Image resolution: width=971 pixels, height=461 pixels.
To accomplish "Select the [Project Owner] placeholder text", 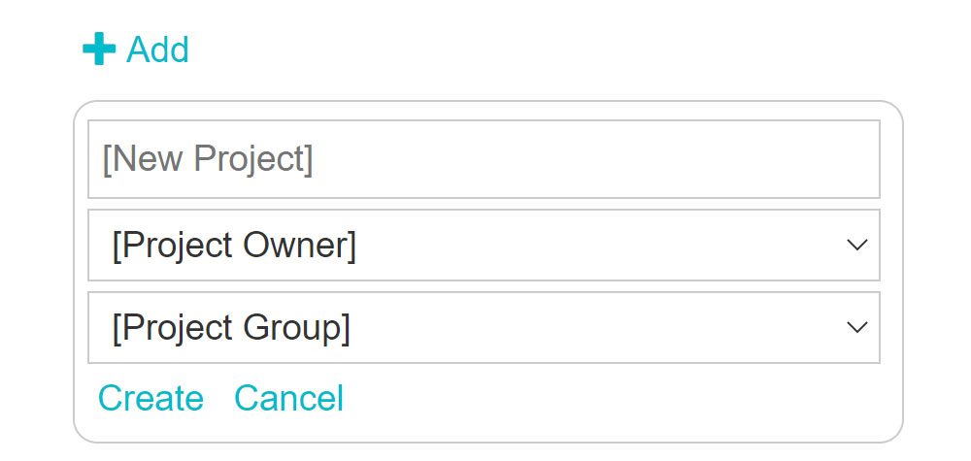I will point(234,246).
